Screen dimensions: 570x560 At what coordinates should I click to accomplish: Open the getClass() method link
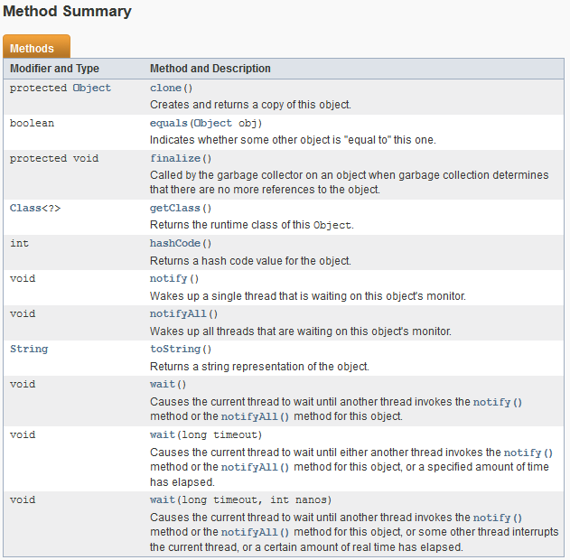[x=175, y=209]
